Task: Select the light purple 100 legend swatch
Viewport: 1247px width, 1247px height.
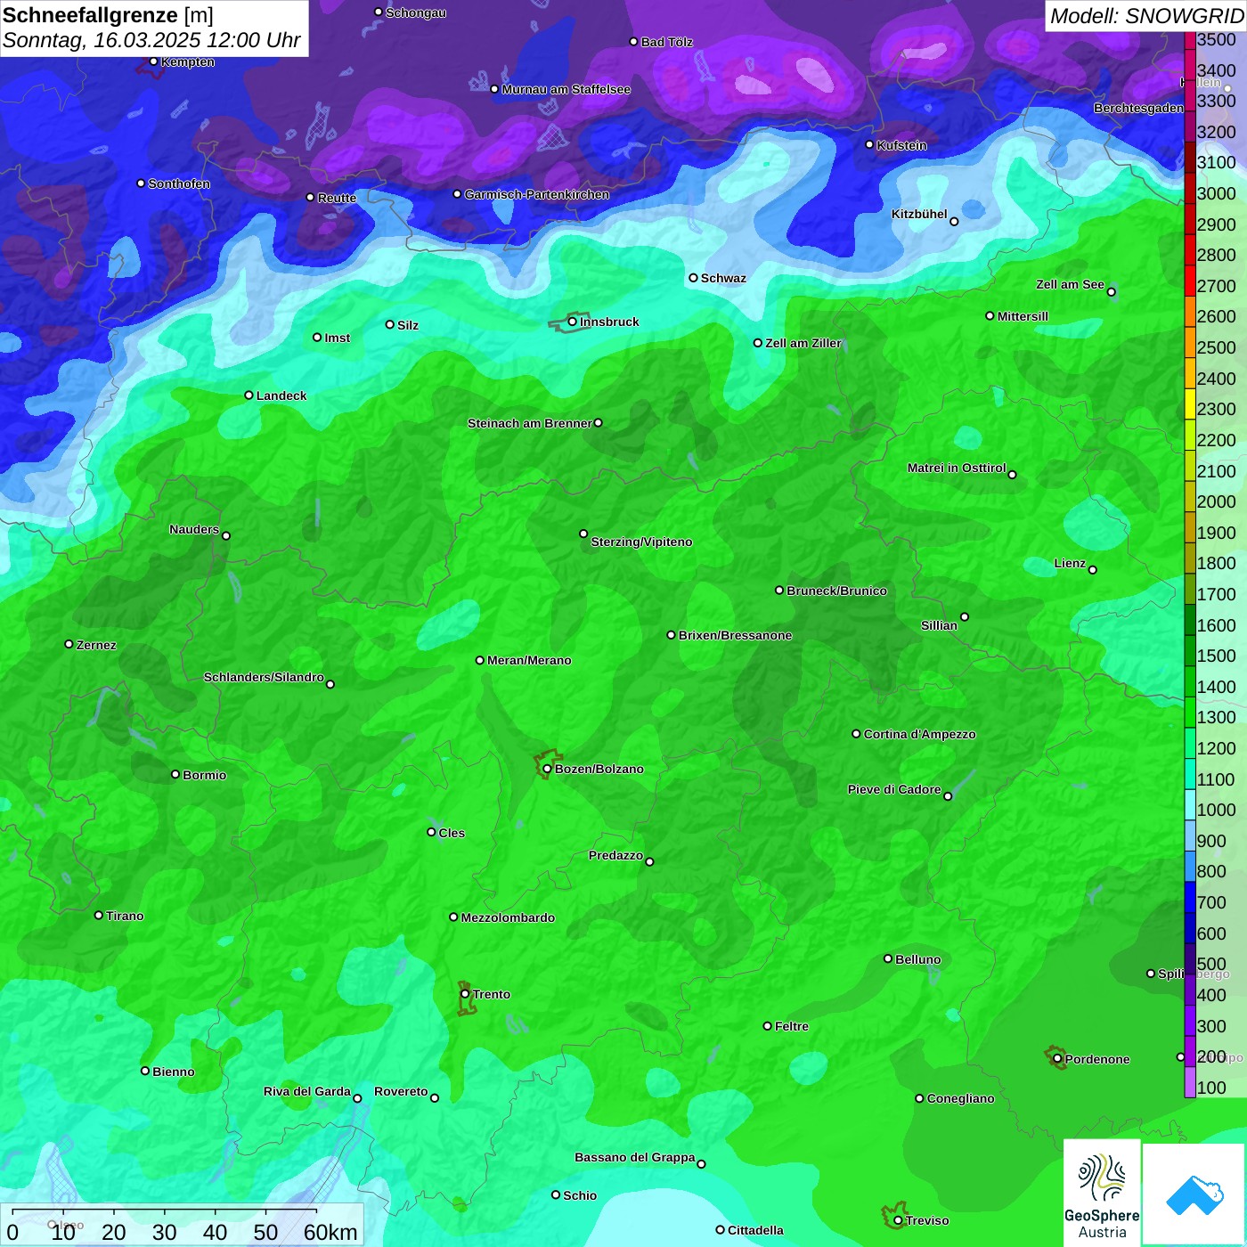Action: pyautogui.click(x=1190, y=1083)
